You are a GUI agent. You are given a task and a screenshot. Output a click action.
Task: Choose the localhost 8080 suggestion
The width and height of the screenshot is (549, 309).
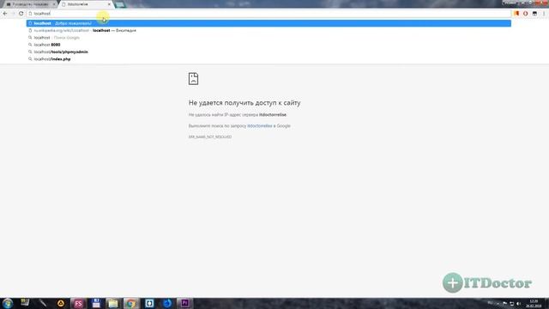click(268, 45)
